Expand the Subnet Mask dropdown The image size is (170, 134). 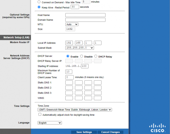click(x=79, y=48)
